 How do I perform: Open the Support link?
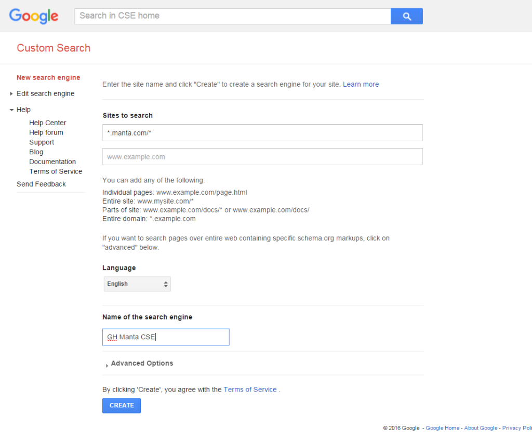pyautogui.click(x=42, y=142)
